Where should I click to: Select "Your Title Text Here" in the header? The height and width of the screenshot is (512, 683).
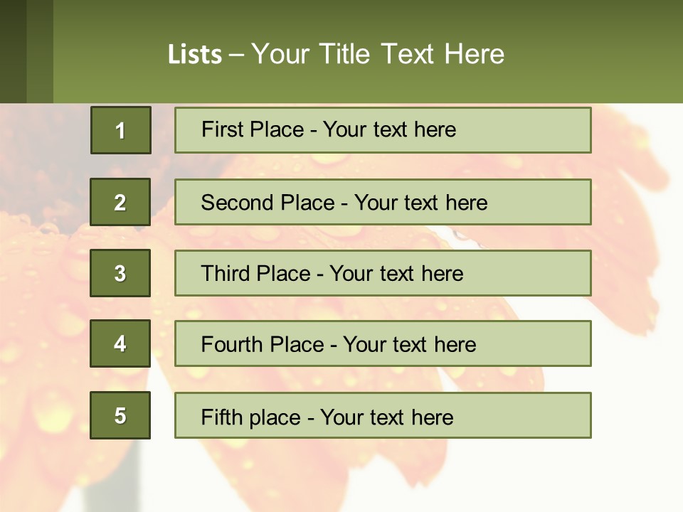[x=378, y=54]
